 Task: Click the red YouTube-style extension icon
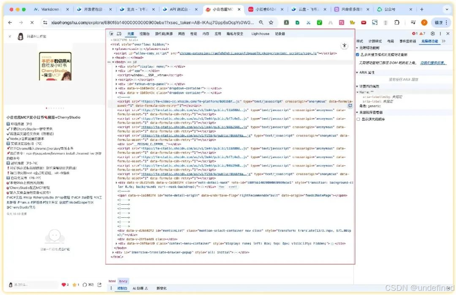(x=364, y=22)
